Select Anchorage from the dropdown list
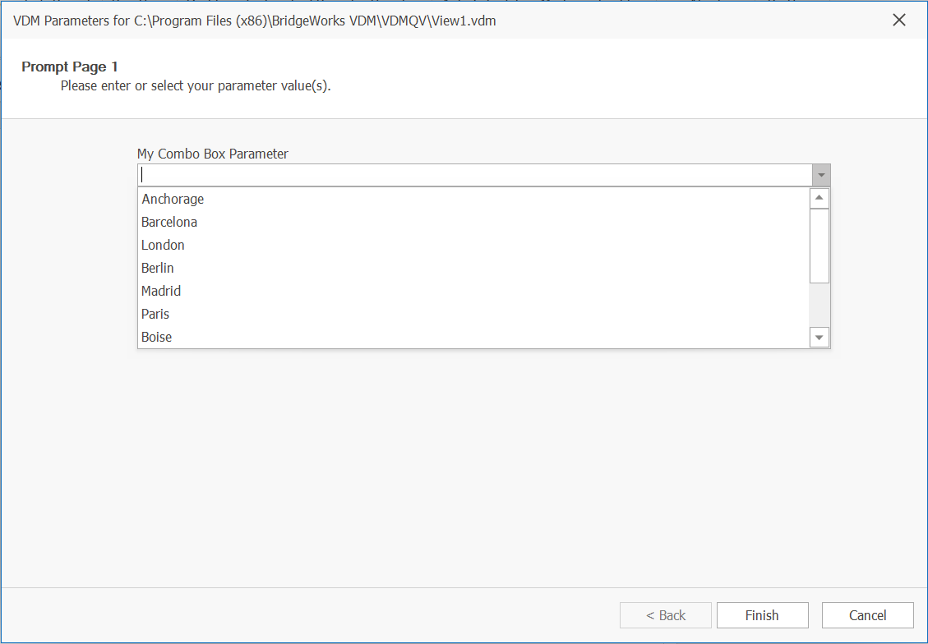This screenshot has width=928, height=644. pos(473,199)
